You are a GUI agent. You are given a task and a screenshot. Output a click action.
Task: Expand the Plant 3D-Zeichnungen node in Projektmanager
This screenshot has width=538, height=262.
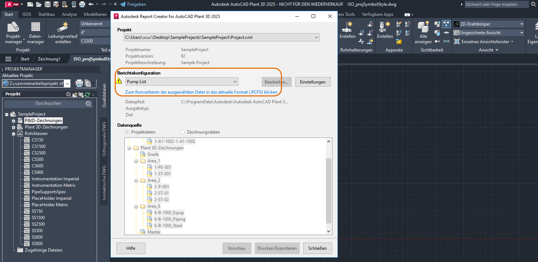click(14, 127)
